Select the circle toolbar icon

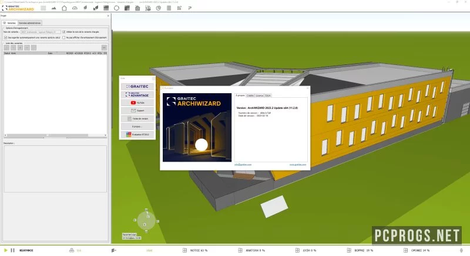tap(116, 8)
